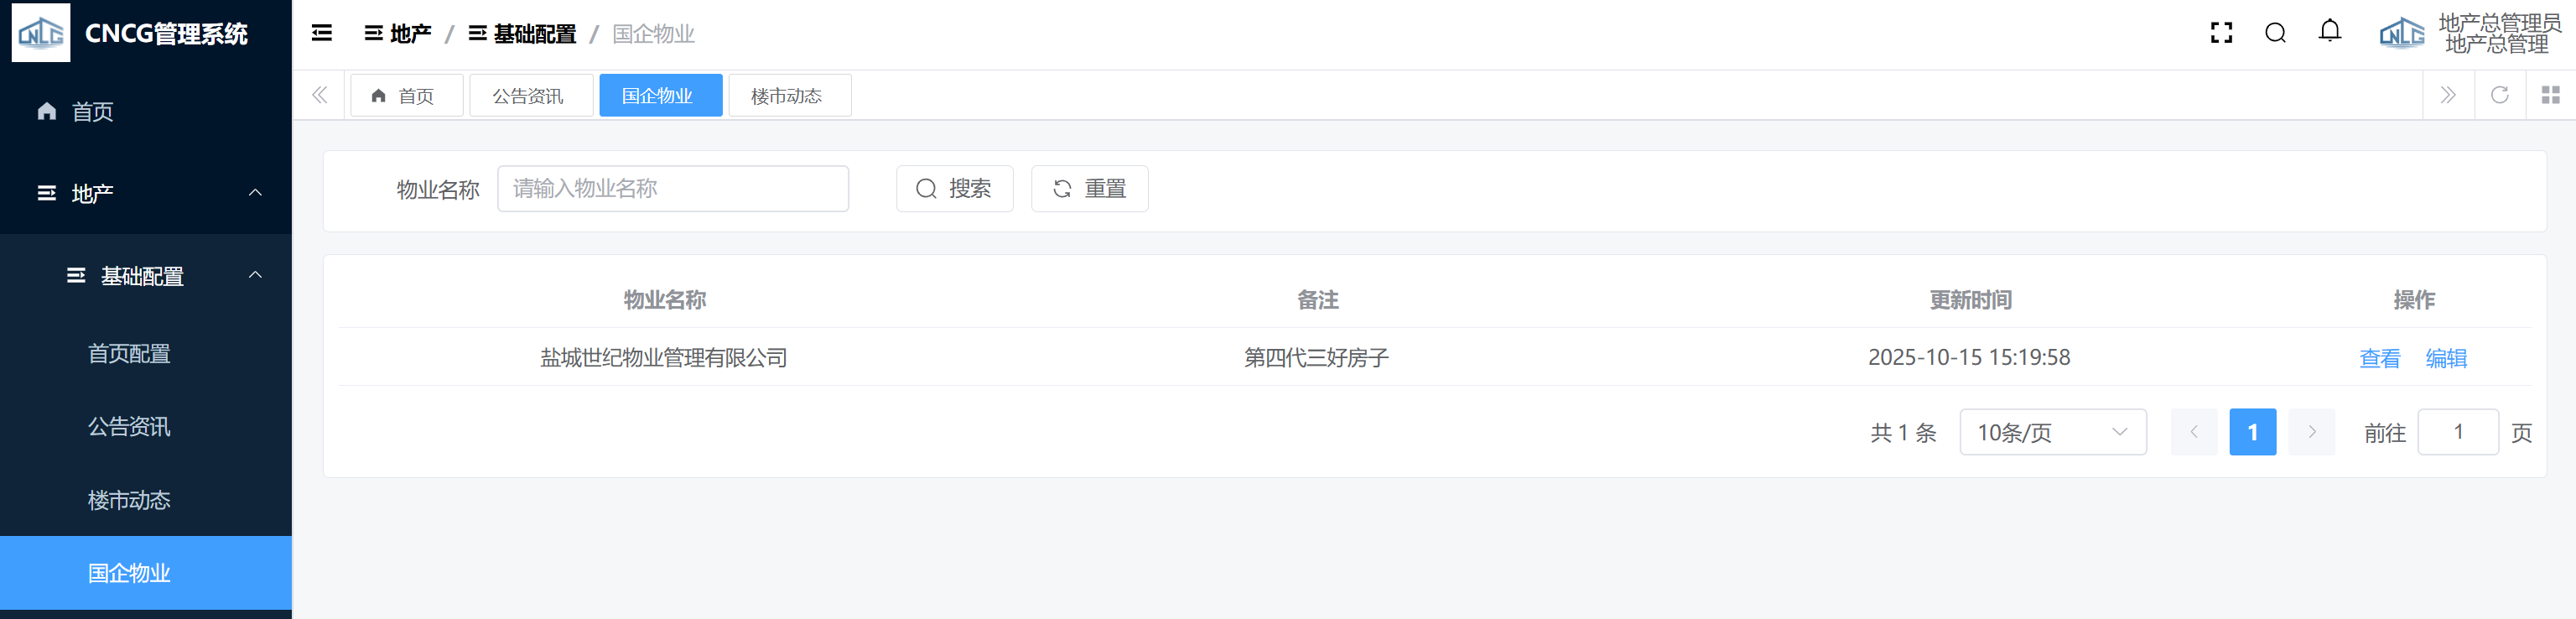
Task: Collapse sidebar with the hamburger icon
Action: 321,33
